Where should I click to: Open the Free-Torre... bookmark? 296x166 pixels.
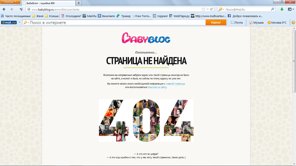click(142, 16)
